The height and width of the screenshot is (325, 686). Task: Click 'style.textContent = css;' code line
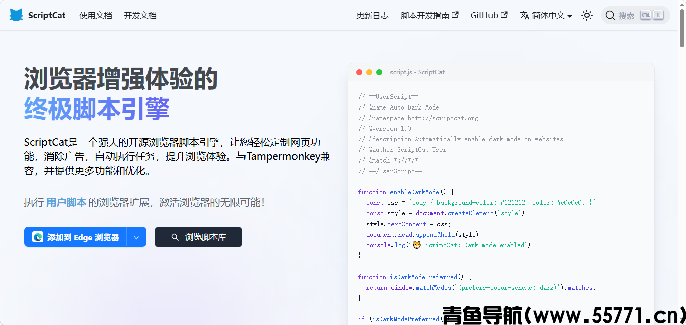408,224
